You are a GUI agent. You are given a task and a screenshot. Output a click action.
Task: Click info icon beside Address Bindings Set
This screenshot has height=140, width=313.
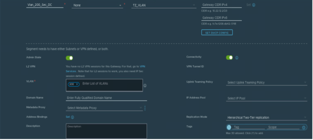click(73, 117)
